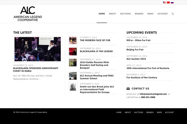The height and width of the screenshot is (124, 187).
Task: Click info@americanlegend.com email link
Action: tap(153, 94)
